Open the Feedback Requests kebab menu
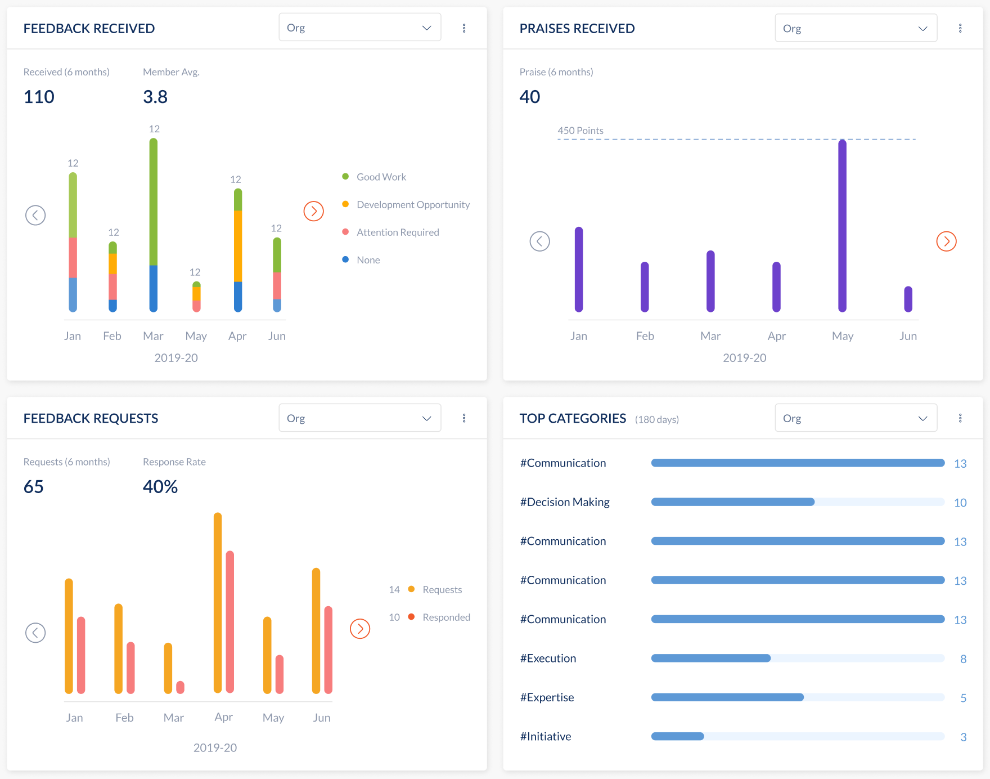 pos(465,418)
